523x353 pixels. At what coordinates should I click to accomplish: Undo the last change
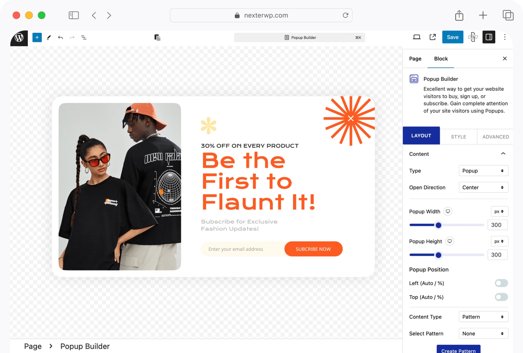click(60, 38)
